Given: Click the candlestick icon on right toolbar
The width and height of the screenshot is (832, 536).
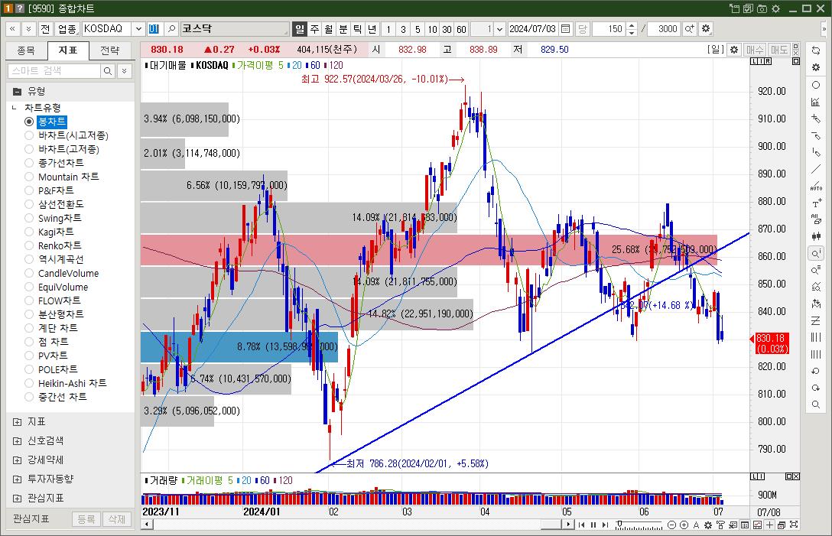Looking at the screenshot, I should [x=816, y=236].
